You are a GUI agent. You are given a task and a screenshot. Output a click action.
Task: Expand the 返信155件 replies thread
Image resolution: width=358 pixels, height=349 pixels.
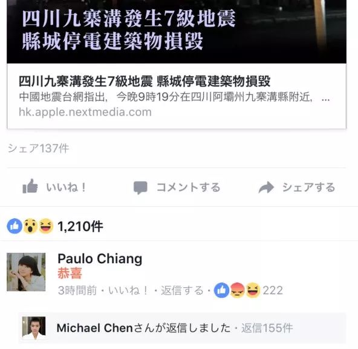coord(267,328)
